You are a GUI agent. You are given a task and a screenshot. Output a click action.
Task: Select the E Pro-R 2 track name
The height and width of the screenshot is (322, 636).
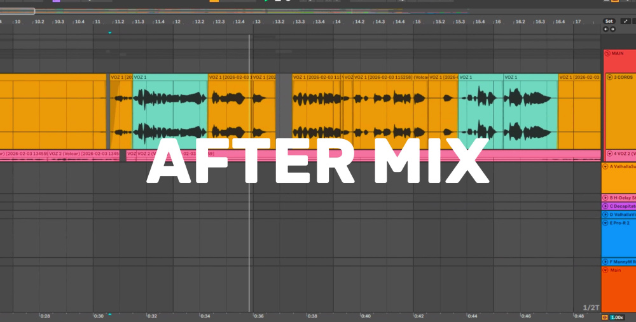coord(619,223)
